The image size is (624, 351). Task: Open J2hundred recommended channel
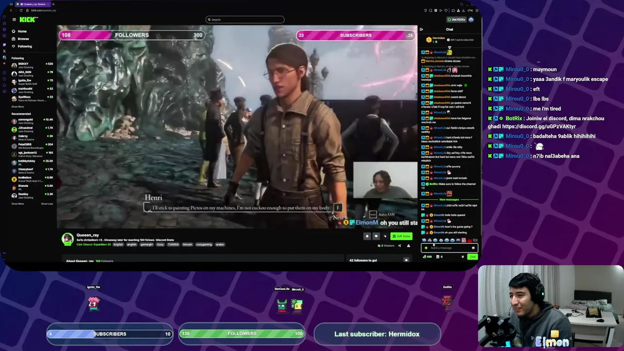point(32,129)
